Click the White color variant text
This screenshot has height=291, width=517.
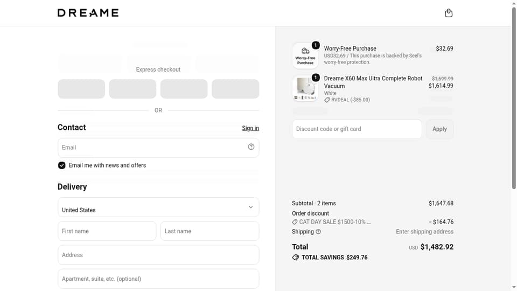click(330, 93)
